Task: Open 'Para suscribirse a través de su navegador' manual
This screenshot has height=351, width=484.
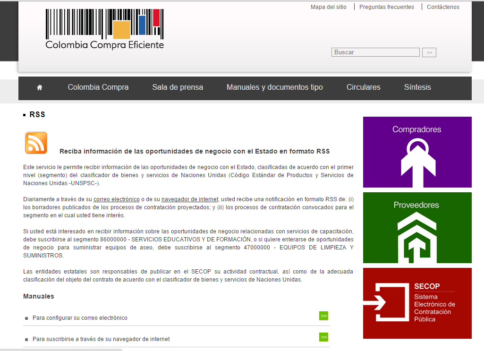Action: [101, 339]
